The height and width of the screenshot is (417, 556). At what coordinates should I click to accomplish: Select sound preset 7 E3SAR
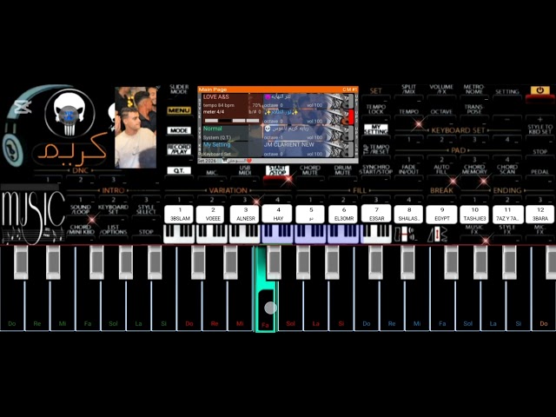coord(376,215)
